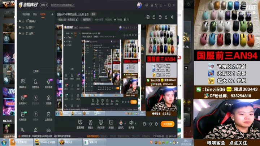Select the 摄像头 1 source row
The height and width of the screenshot is (146, 260).
pyautogui.click(x=36, y=21)
